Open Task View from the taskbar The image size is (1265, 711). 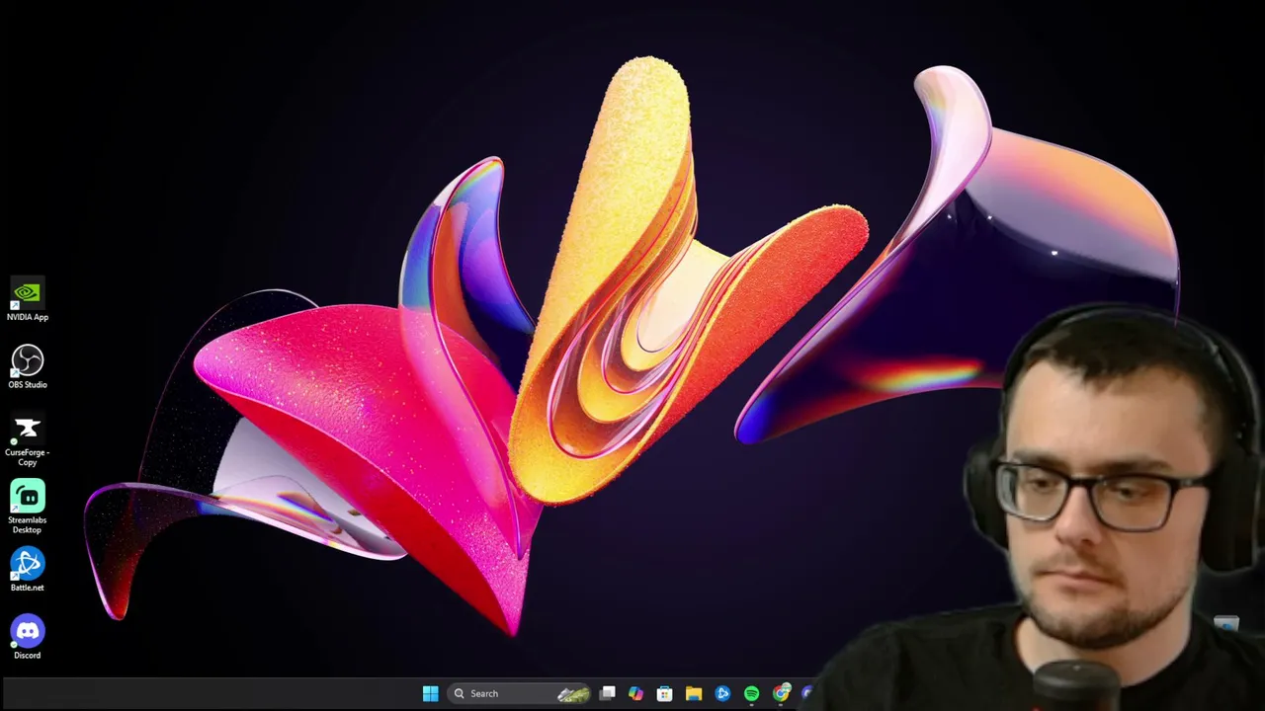608,693
